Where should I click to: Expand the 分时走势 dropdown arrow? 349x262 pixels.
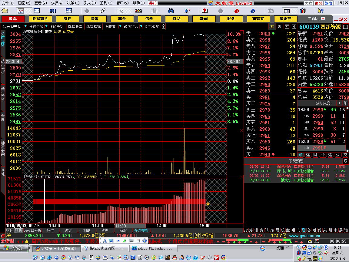coord(46,26)
